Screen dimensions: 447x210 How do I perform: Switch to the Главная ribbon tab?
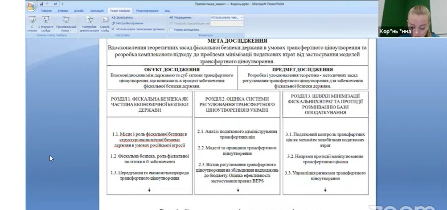click(x=46, y=11)
